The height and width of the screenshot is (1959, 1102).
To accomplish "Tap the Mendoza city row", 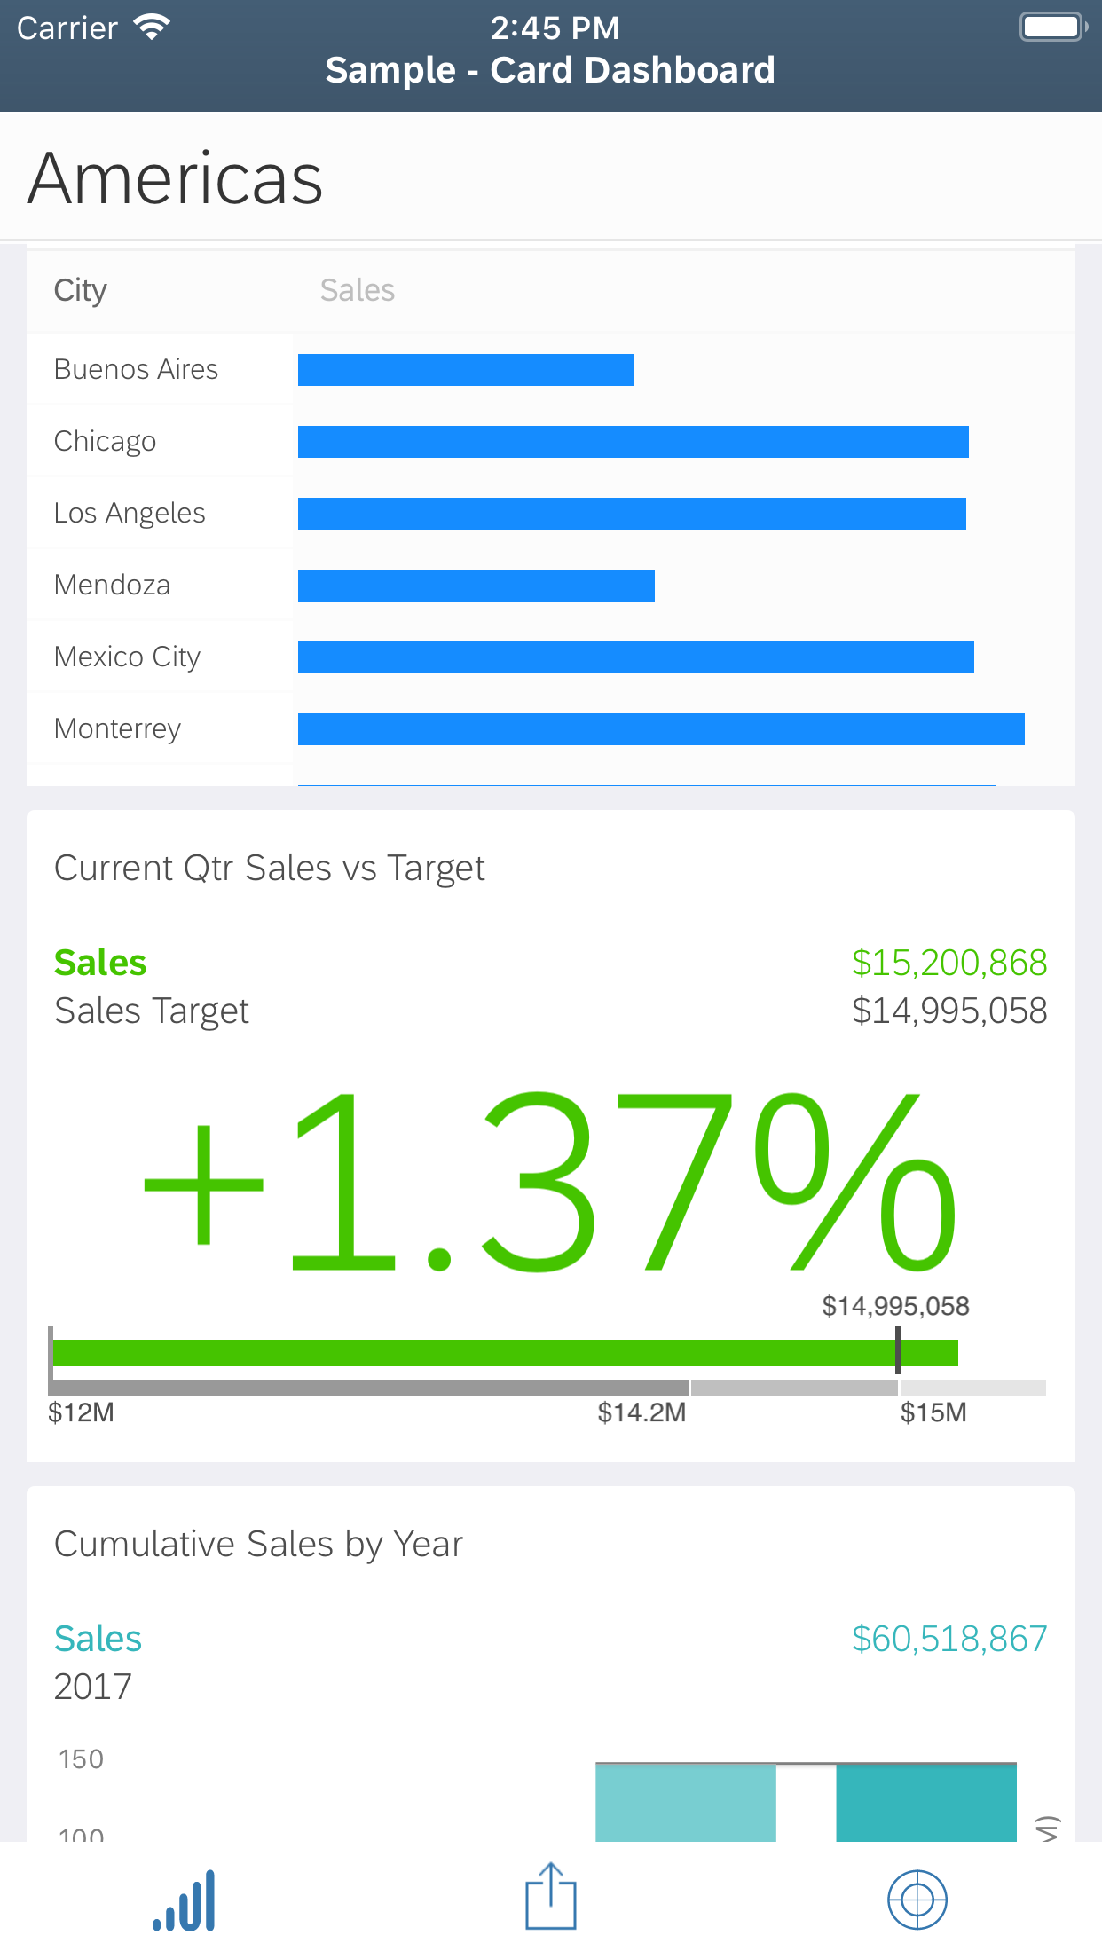I will 112,585.
